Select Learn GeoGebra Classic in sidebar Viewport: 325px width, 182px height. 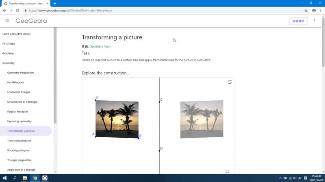coord(17,34)
